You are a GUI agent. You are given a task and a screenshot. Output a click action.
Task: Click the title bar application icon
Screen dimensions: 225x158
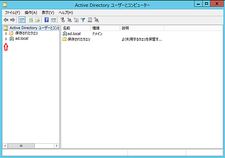click(5, 5)
